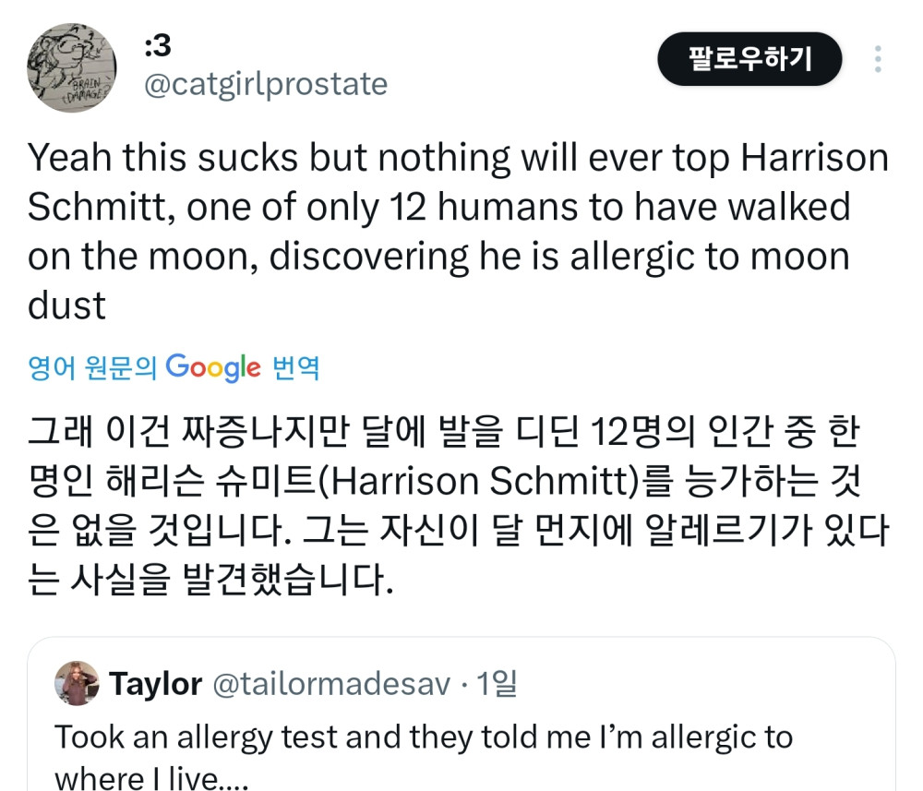This screenshot has width=923, height=791.
Task: Click the word "dust" ending the tweet
Action: tap(67, 306)
